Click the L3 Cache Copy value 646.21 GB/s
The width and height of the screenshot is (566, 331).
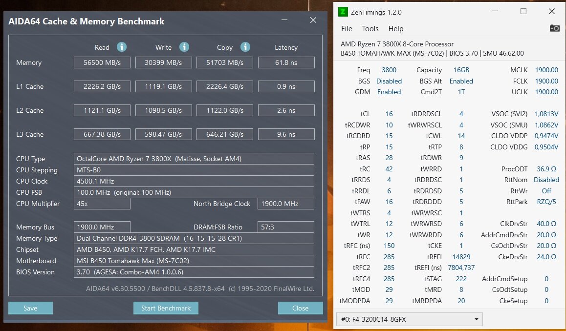coord(224,134)
